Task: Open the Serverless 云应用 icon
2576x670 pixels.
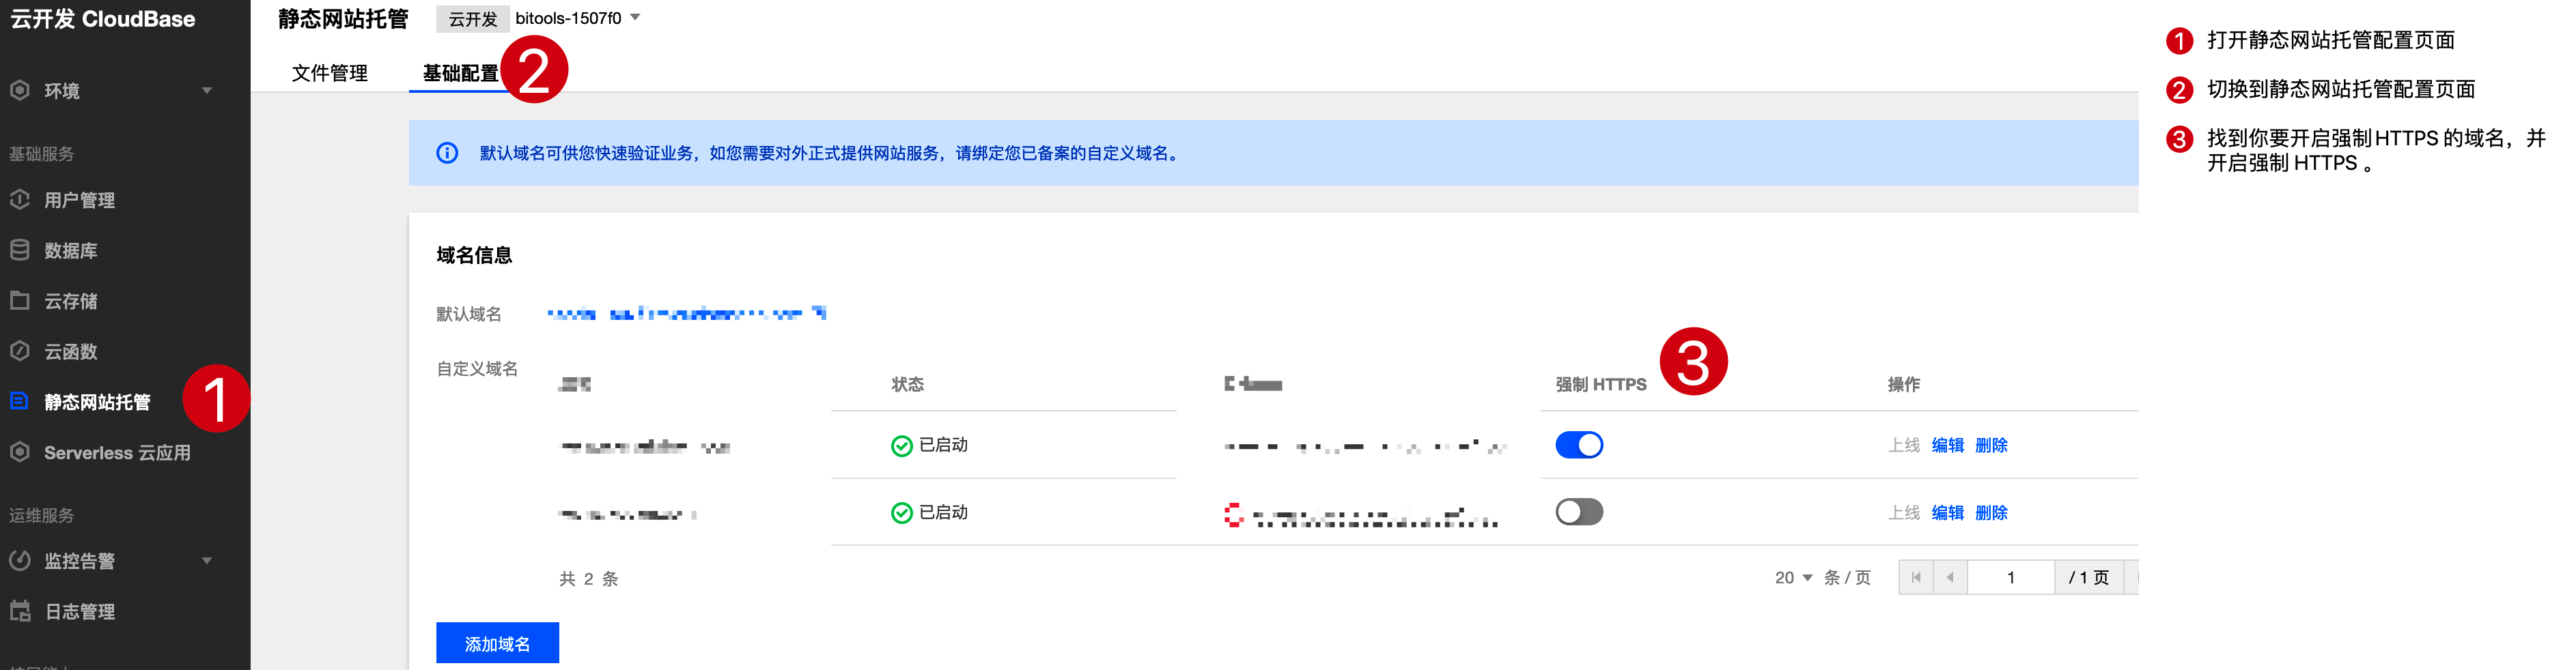Action: (20, 451)
